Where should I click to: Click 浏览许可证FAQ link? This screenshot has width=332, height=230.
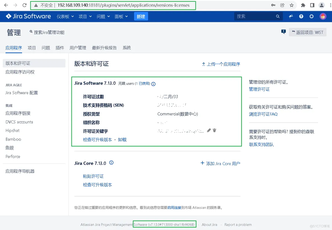coord(263,114)
